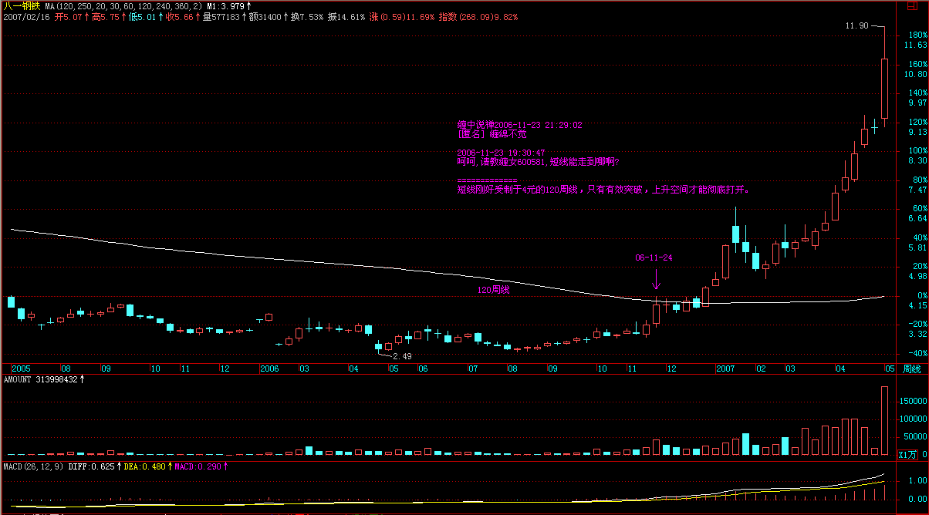Click the 八一钢铁 stock name label
929x515 pixels.
pos(20,6)
